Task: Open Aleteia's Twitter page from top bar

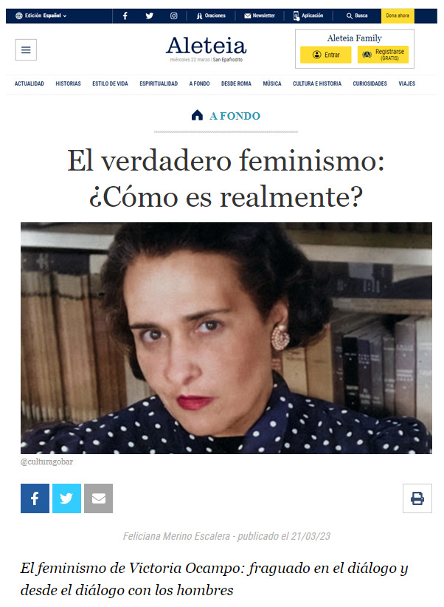Action: (x=149, y=16)
